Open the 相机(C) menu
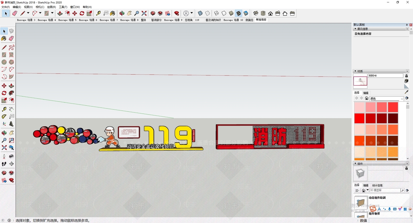413x223 pixels. 40,7
